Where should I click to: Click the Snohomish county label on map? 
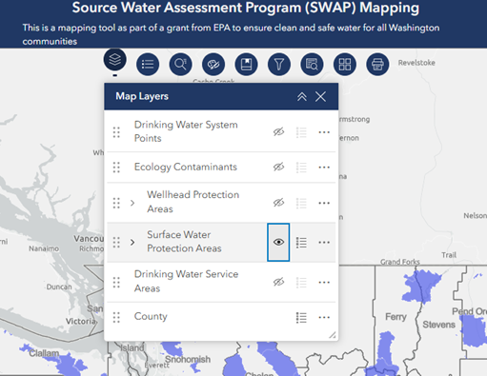point(188,360)
